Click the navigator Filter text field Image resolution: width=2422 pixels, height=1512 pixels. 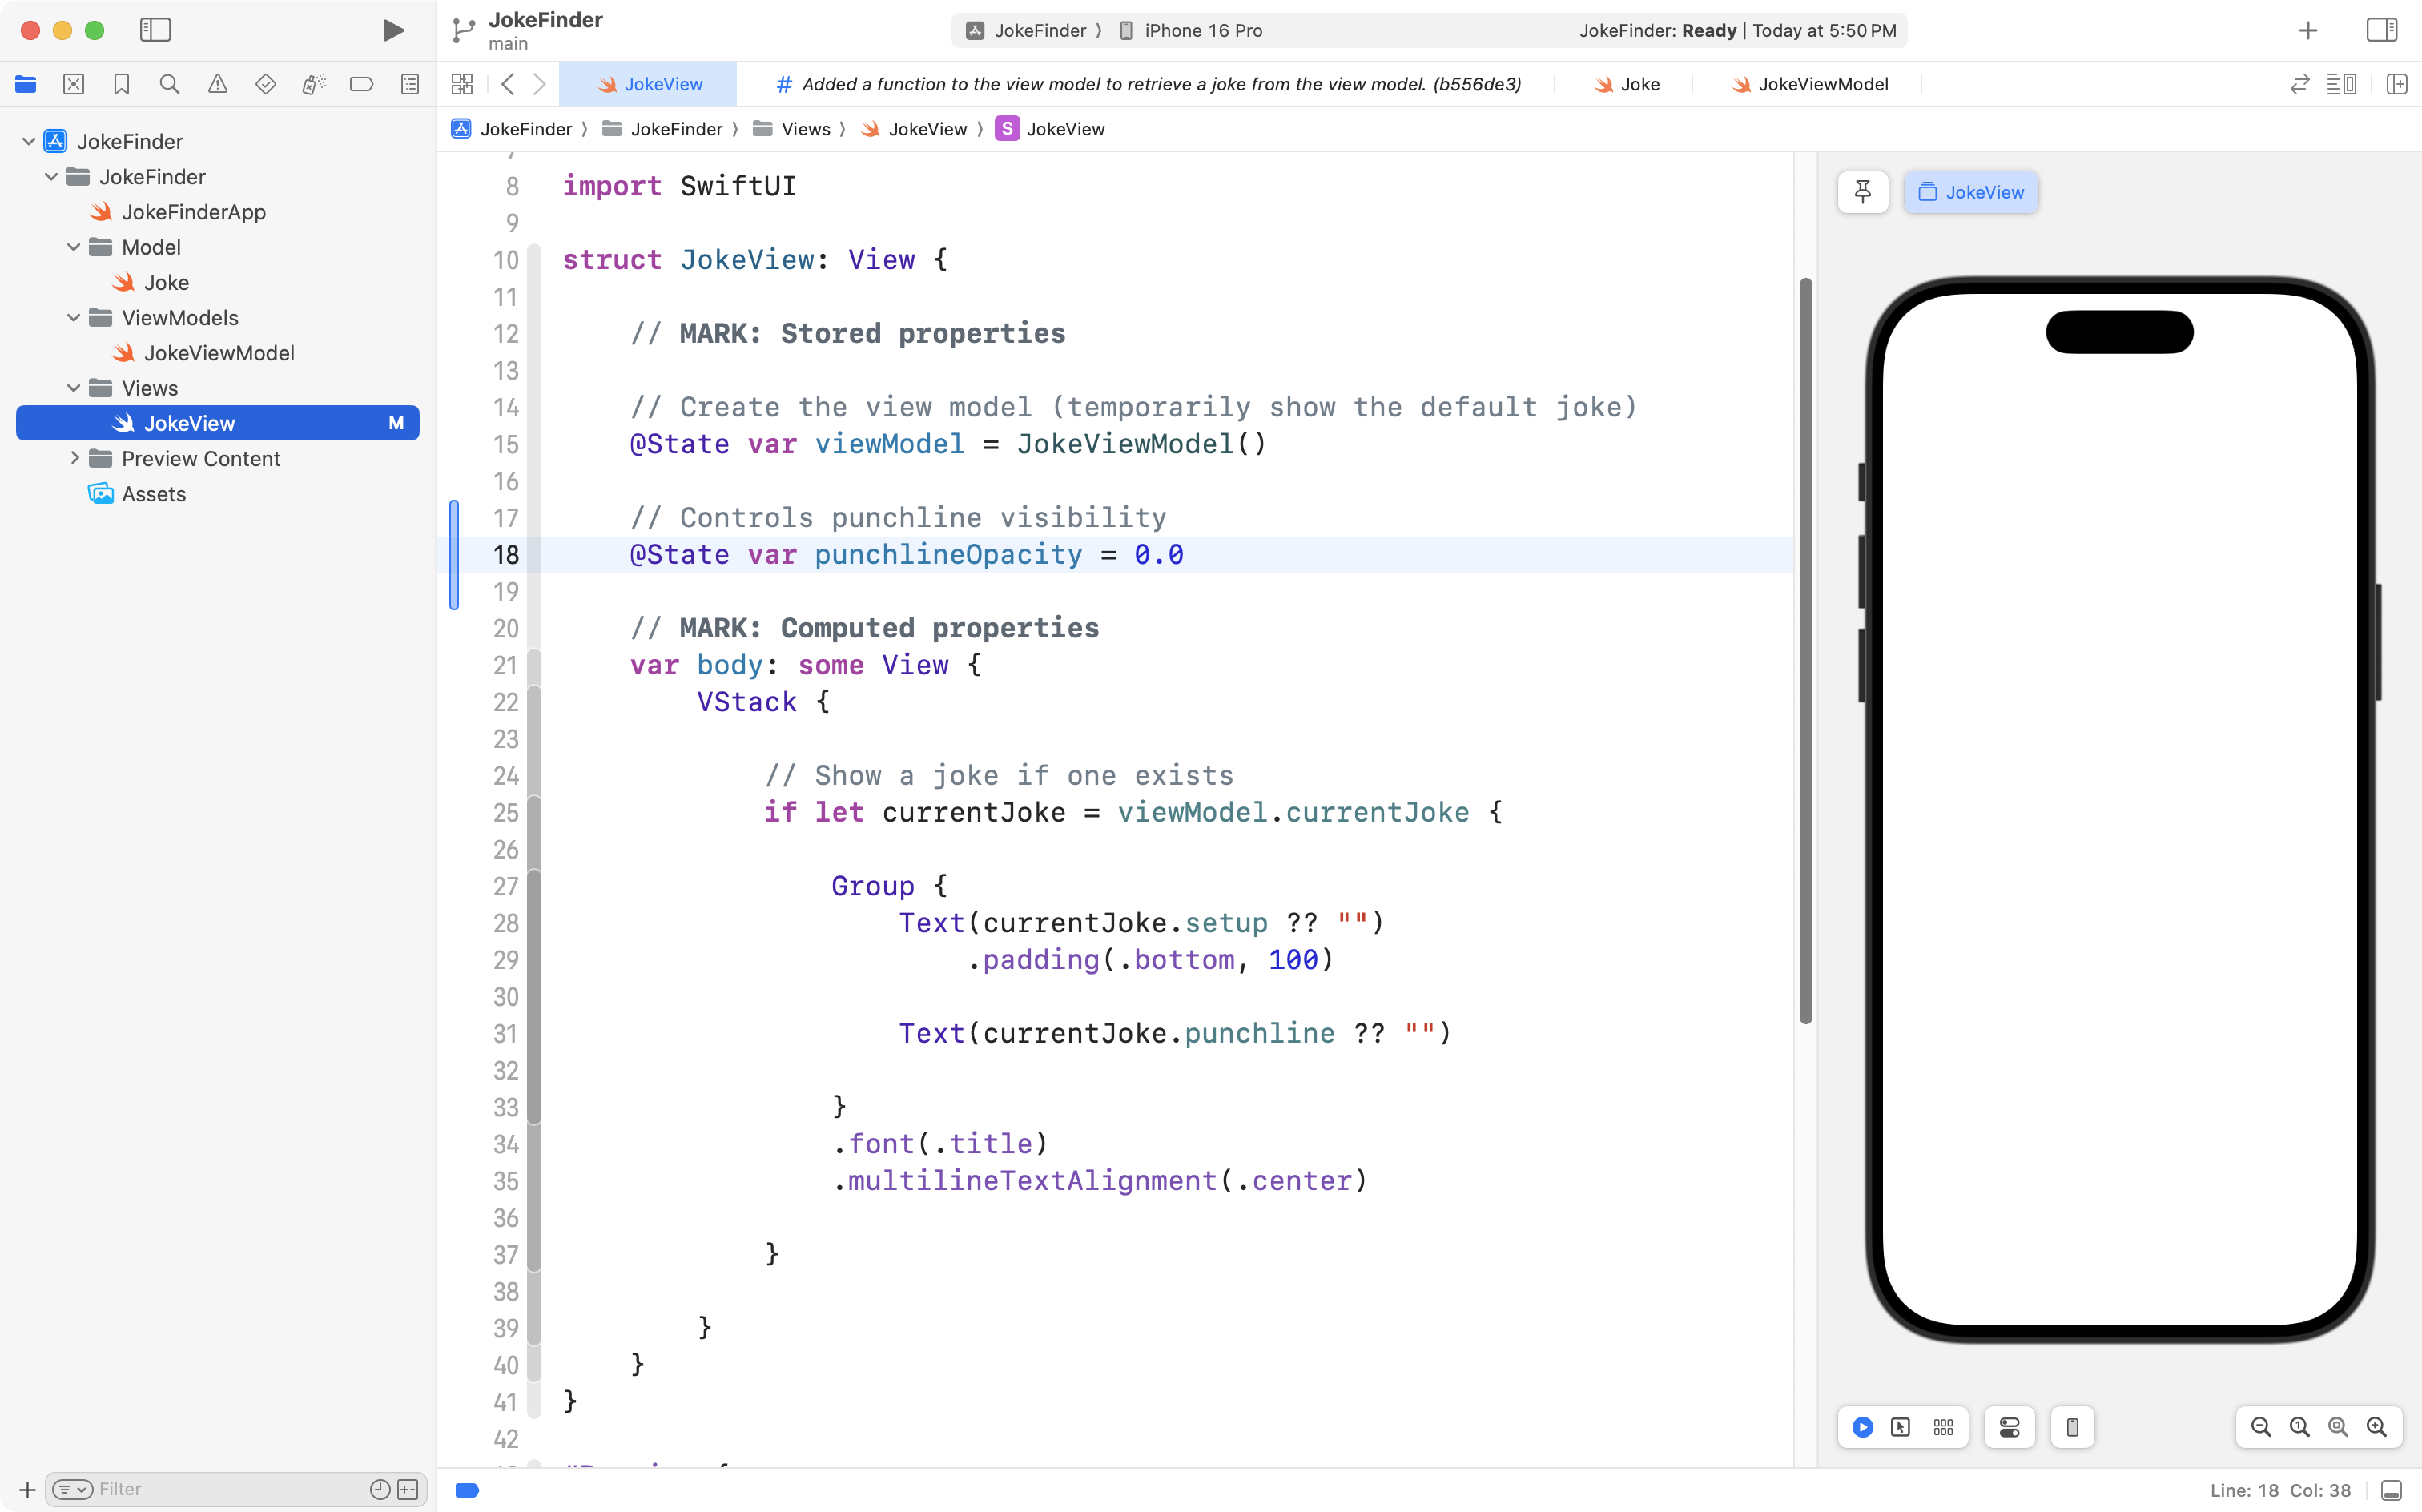pos(230,1489)
